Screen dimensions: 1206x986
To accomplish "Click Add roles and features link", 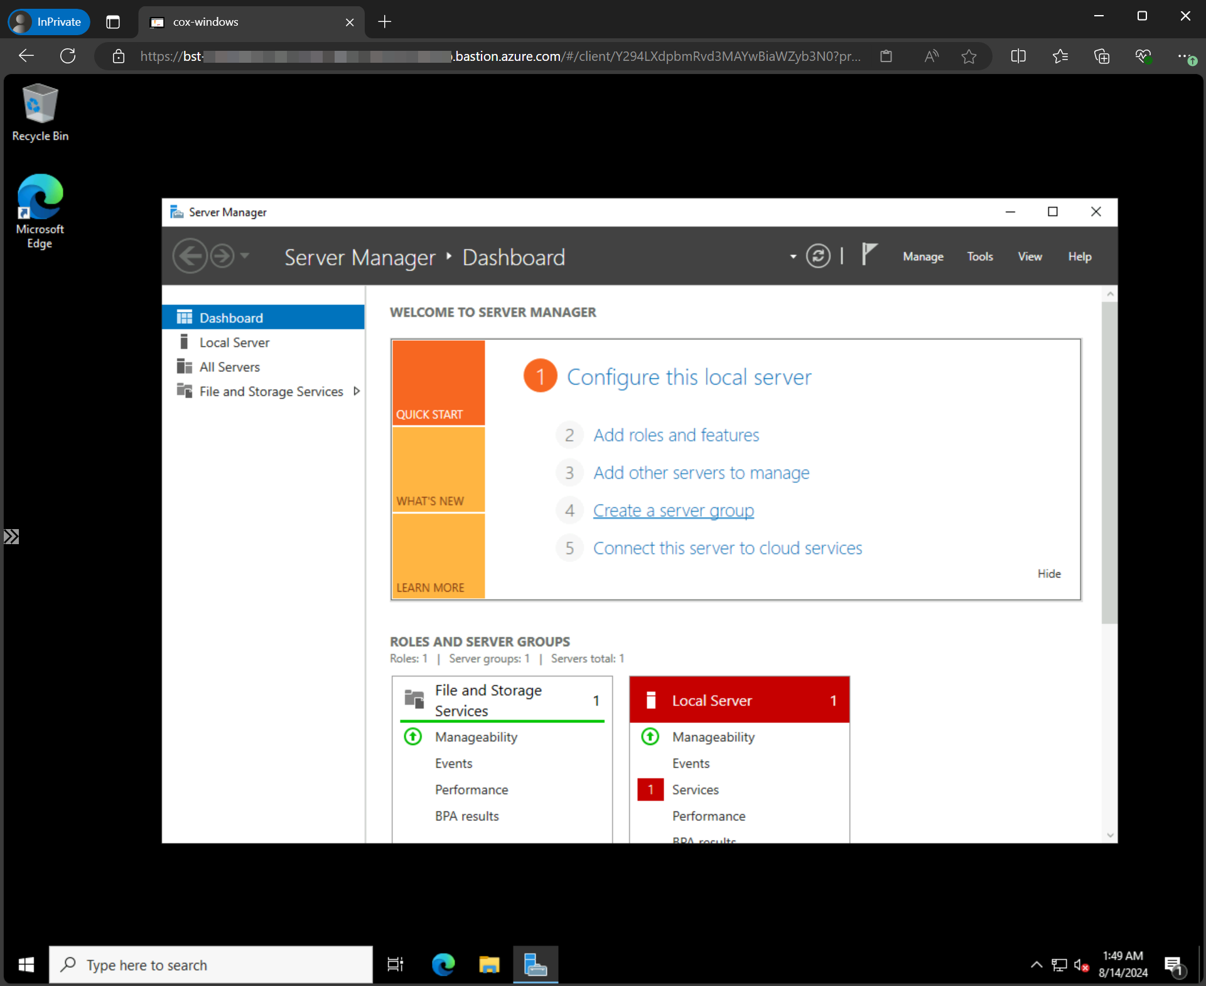I will pos(676,435).
